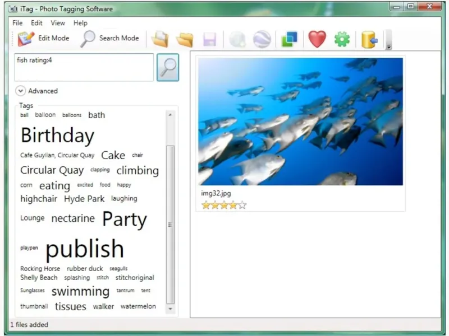Open the Help menu
Image resolution: width=449 pixels, height=336 pixels.
click(x=80, y=23)
